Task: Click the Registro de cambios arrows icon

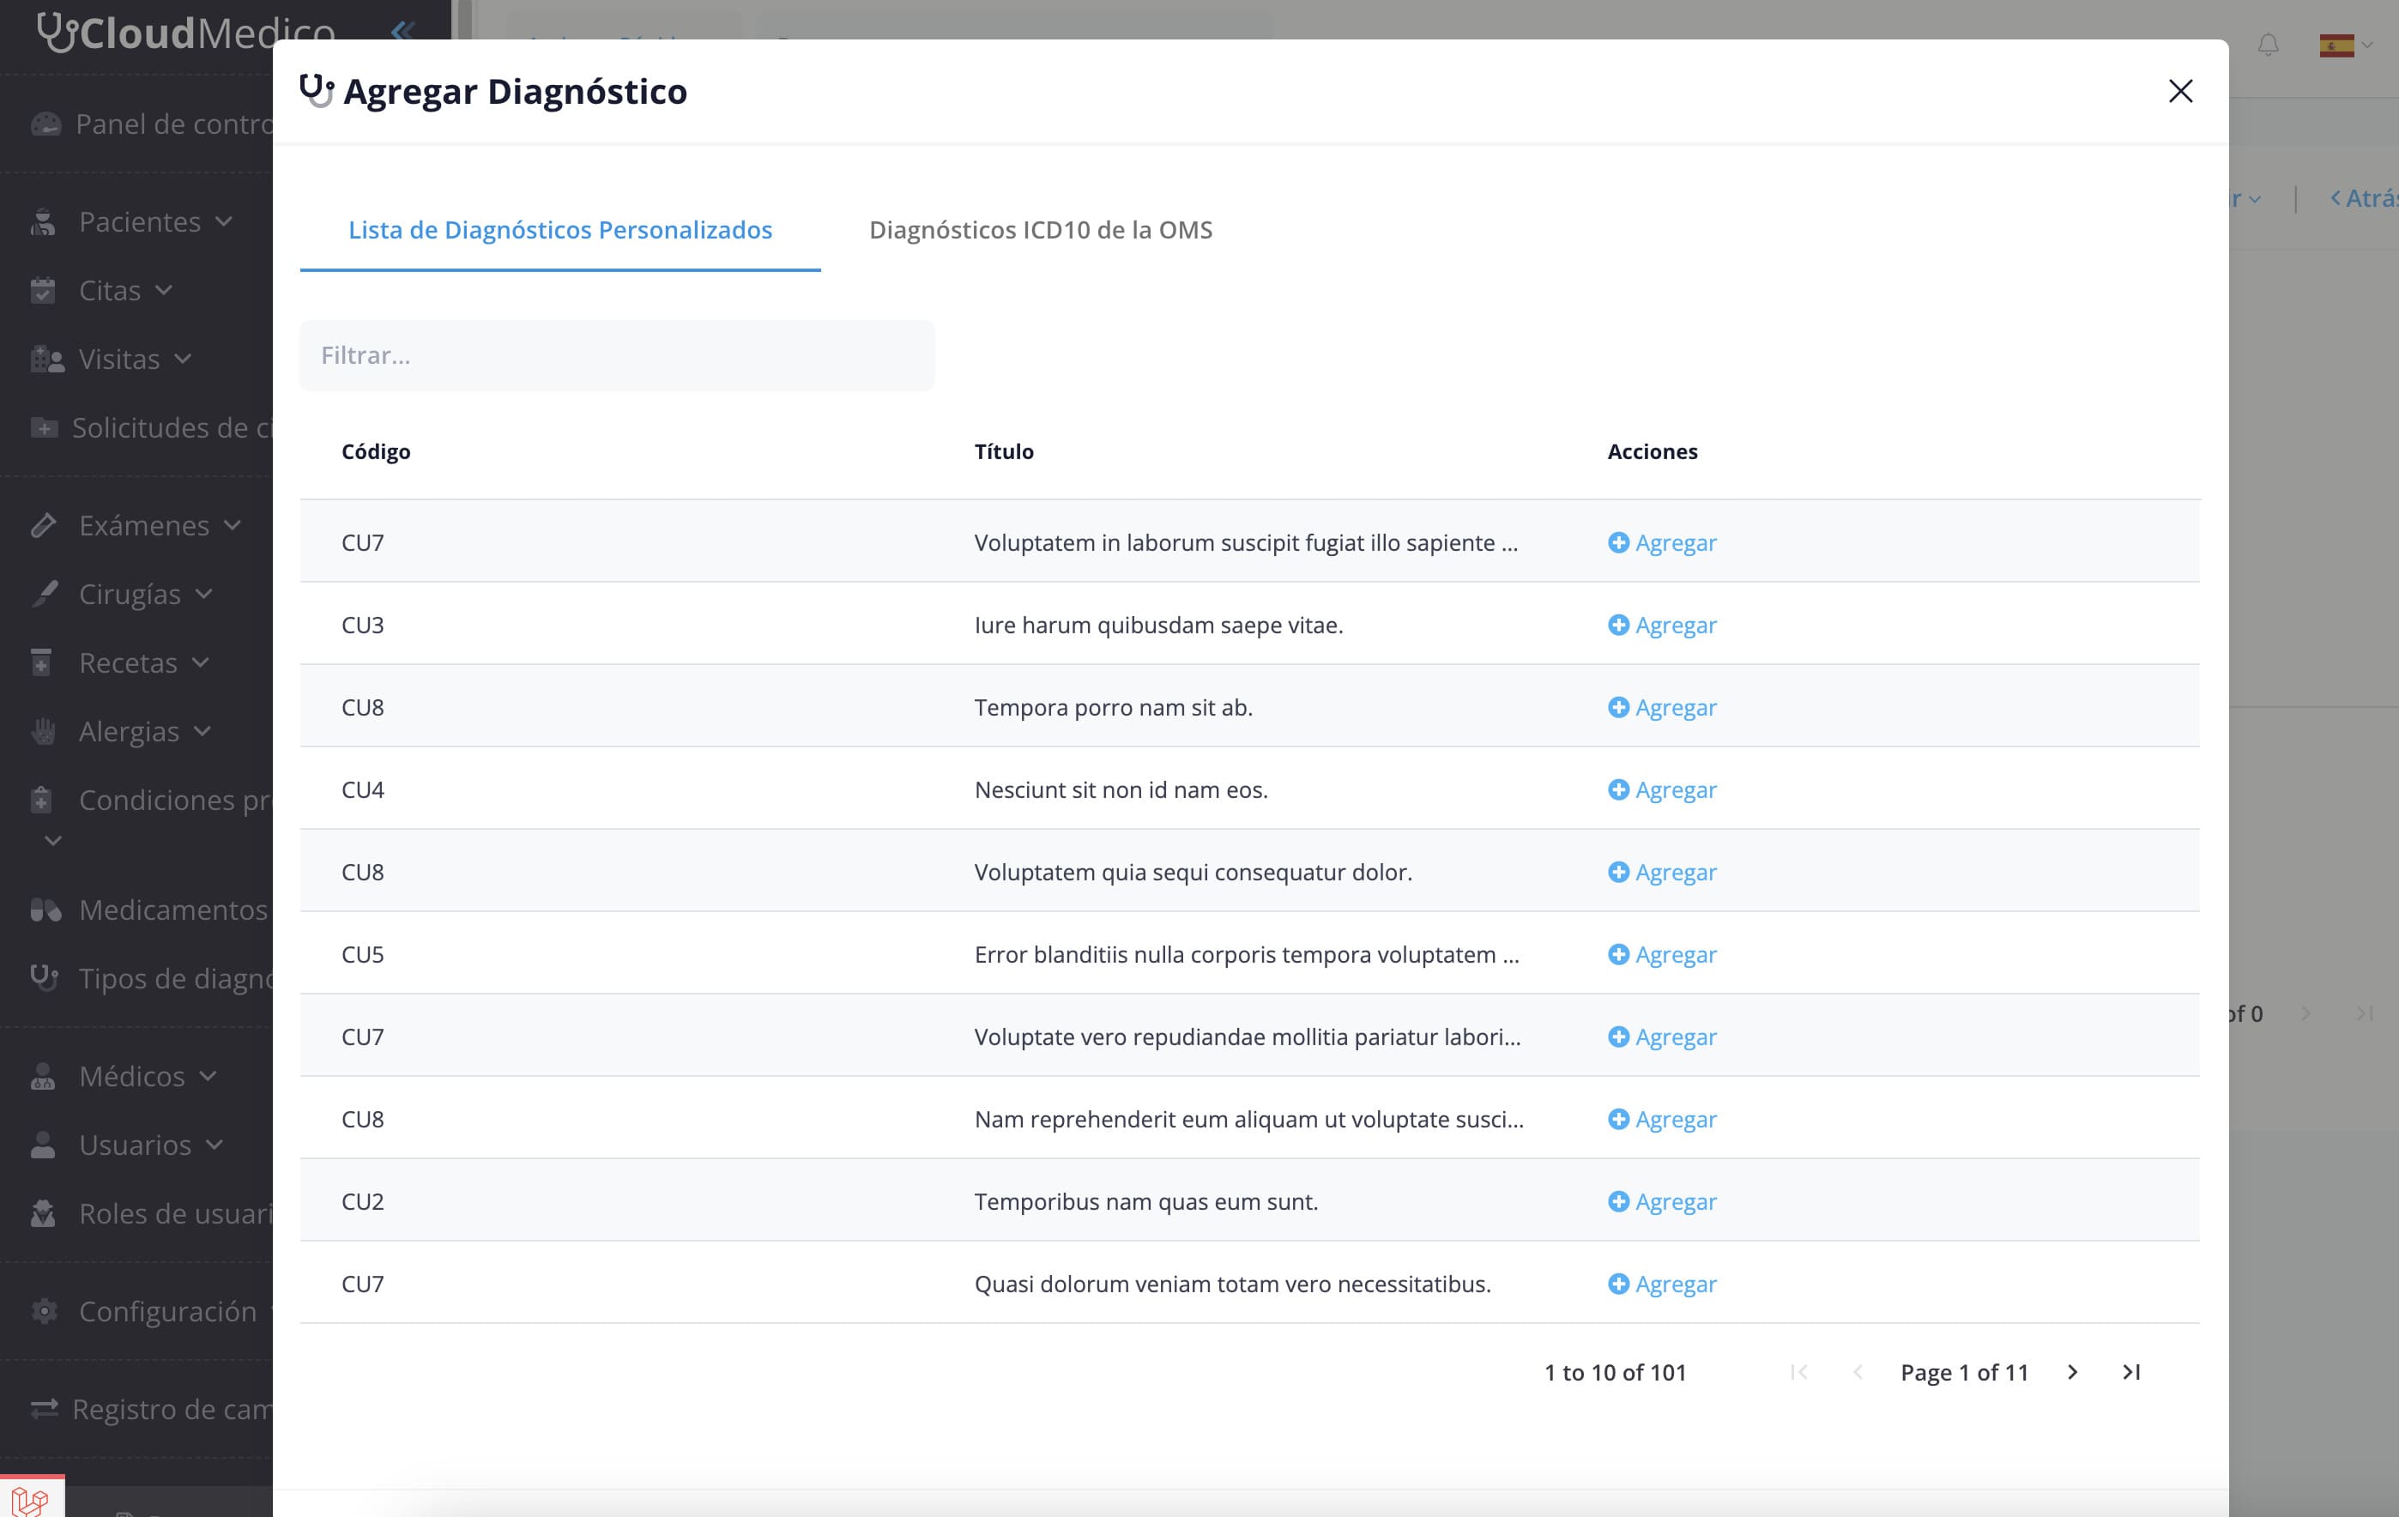Action: tap(44, 1408)
